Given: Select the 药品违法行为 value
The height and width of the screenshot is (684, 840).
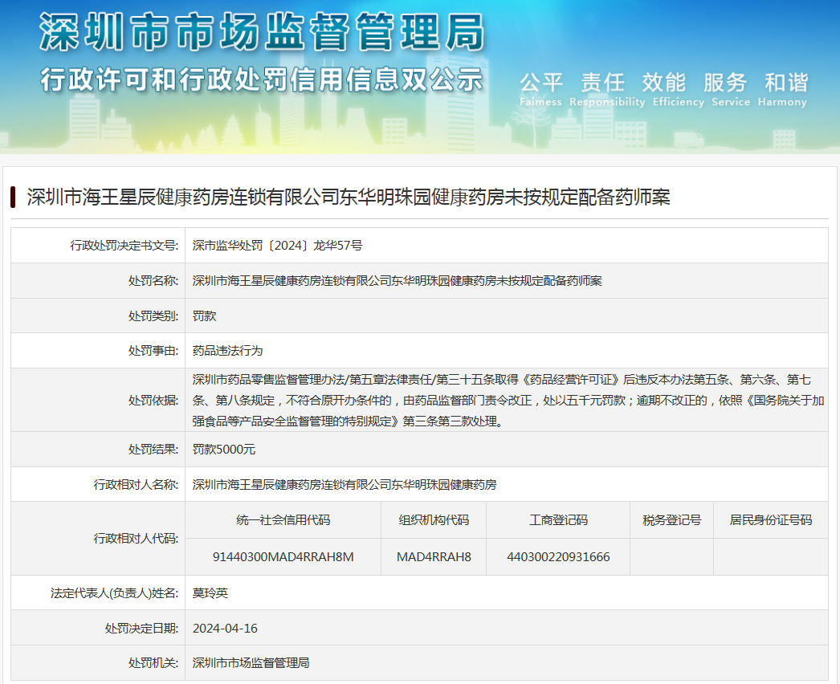Looking at the screenshot, I should (228, 351).
